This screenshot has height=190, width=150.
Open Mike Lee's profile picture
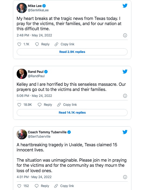tap(22, 8)
